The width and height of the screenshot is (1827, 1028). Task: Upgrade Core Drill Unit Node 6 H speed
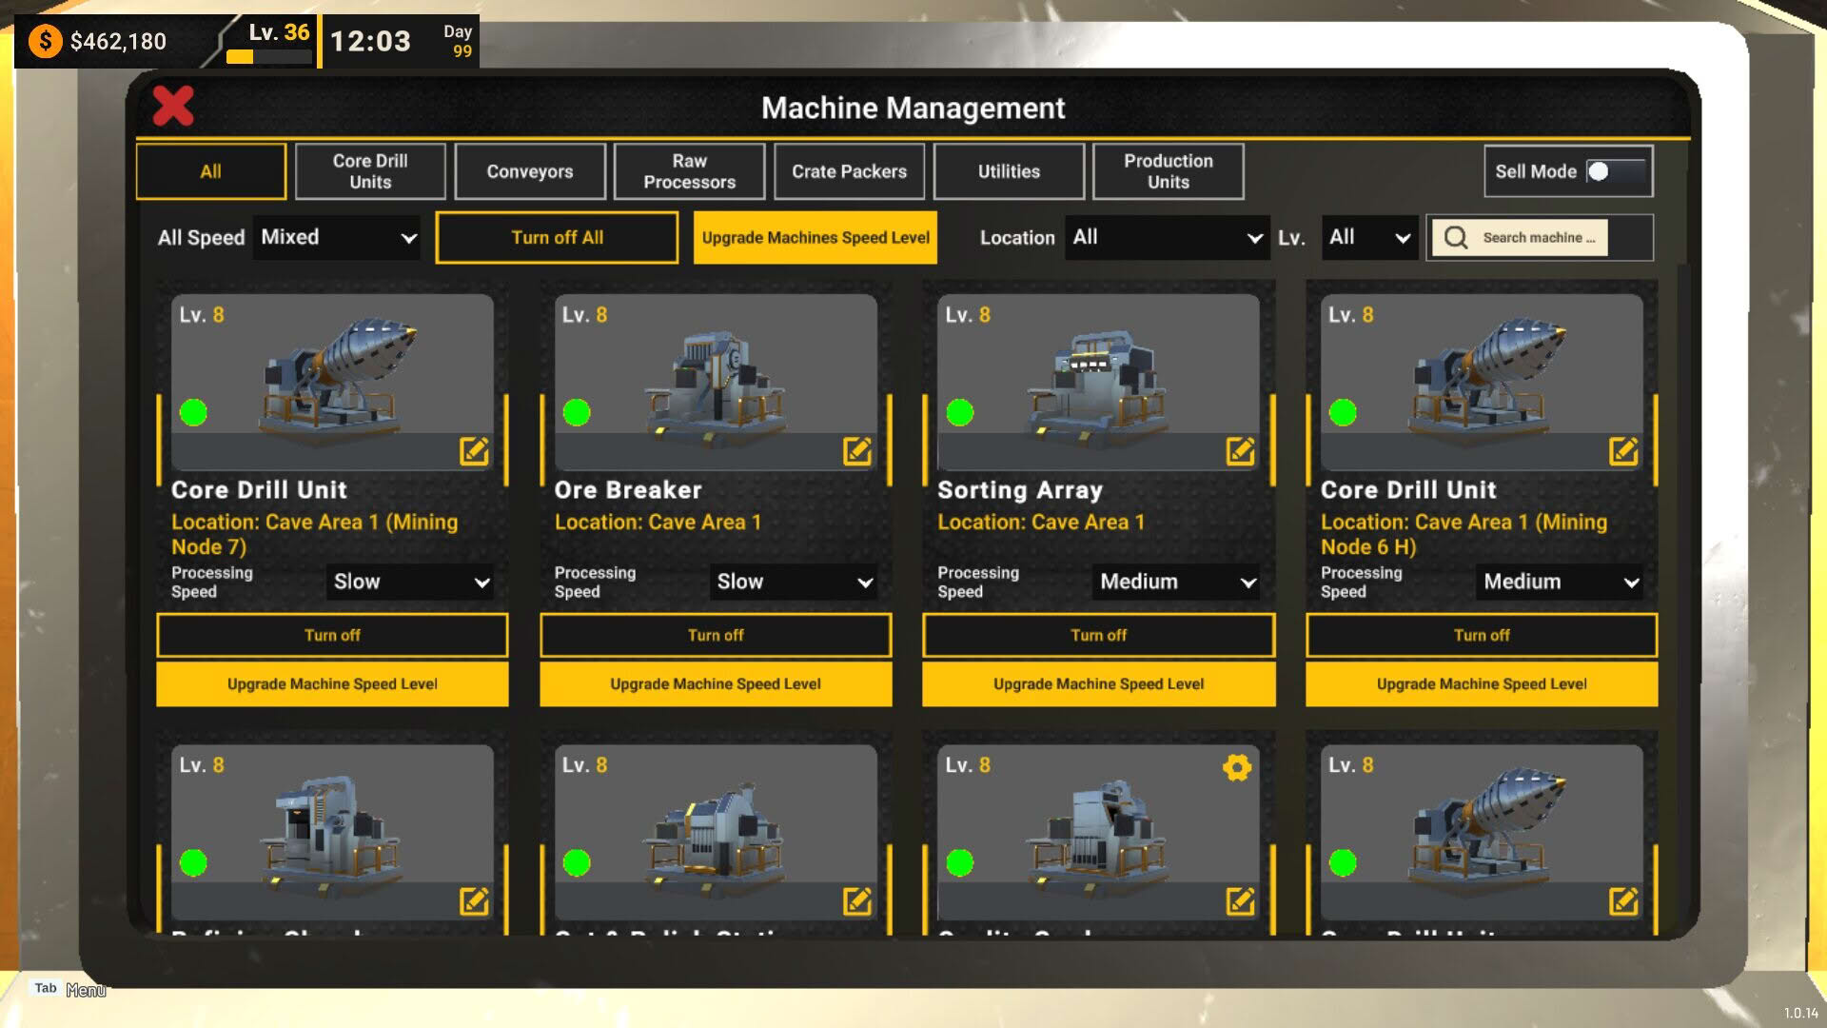(1482, 683)
